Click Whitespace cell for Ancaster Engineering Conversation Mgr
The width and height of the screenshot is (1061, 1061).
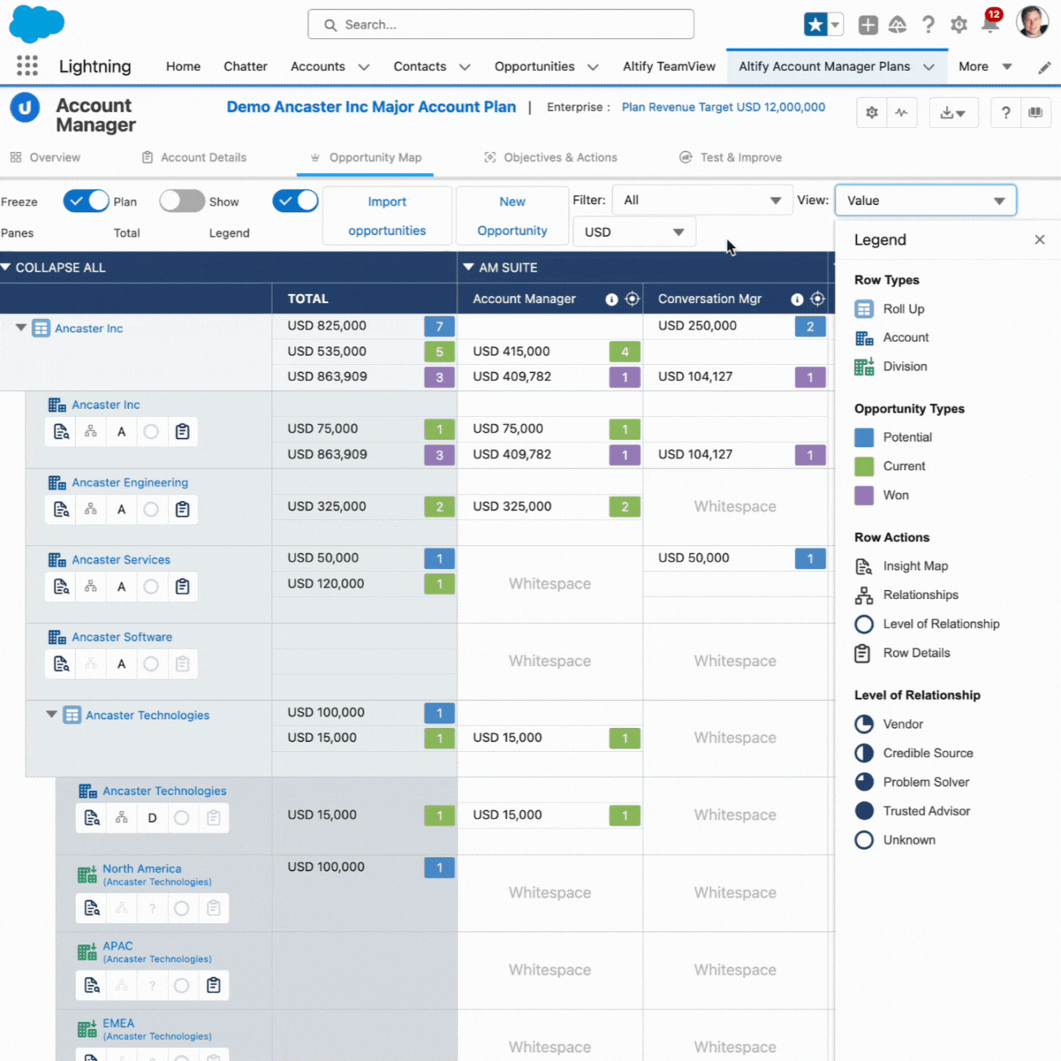pos(735,507)
